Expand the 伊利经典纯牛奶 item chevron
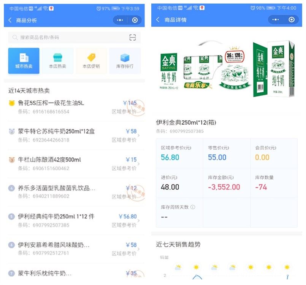306x285 pixels. click(139, 221)
